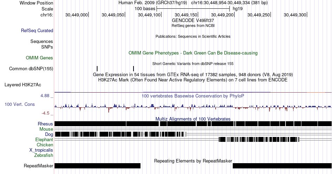This screenshot has height=174, width=332.
Task: Click the Scale label
Action: [47, 9]
